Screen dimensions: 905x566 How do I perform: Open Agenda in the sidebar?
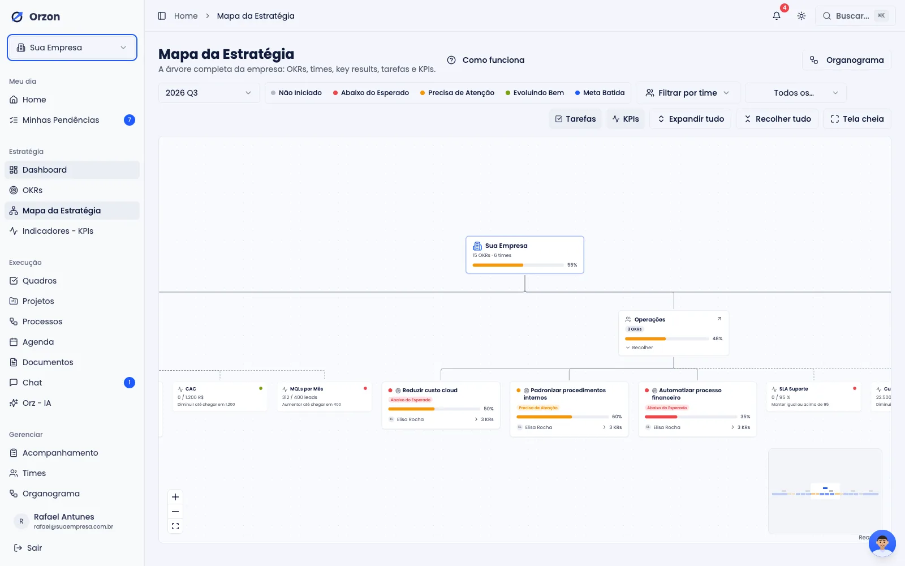pyautogui.click(x=72, y=342)
